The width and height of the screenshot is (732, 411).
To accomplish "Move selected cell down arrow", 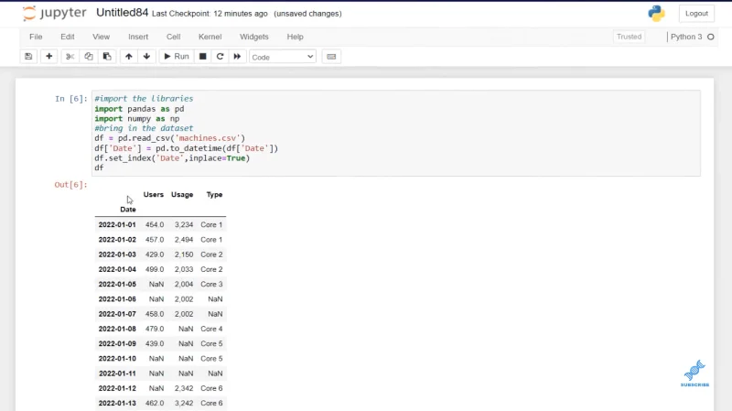I will 146,57.
